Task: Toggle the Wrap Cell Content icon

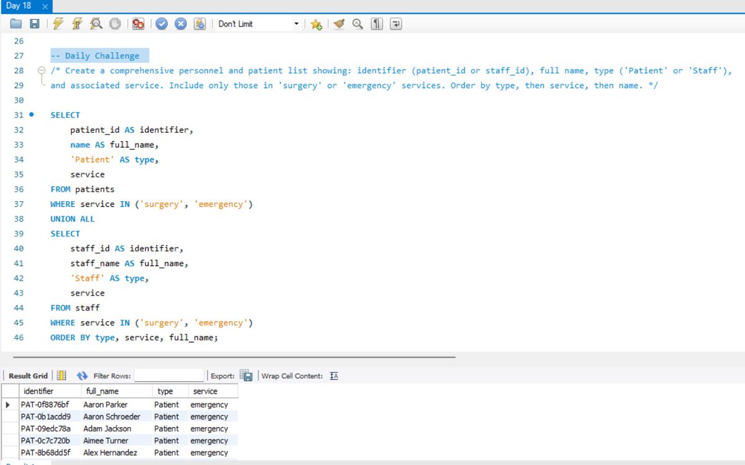Action: (334, 376)
